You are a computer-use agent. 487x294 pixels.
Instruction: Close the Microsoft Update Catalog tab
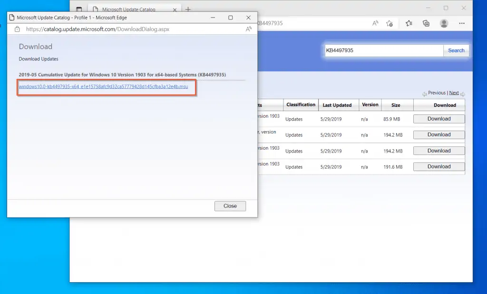click(x=175, y=9)
